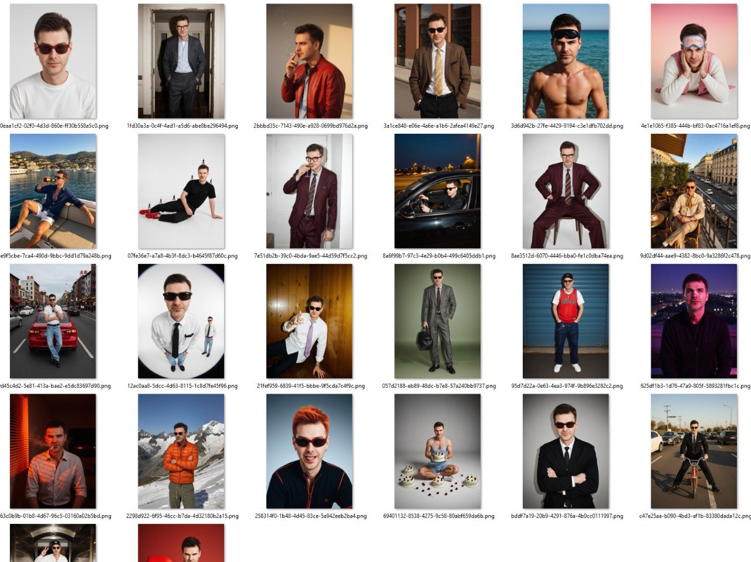Select the orange-haired man portrait thumbnail

tap(309, 451)
